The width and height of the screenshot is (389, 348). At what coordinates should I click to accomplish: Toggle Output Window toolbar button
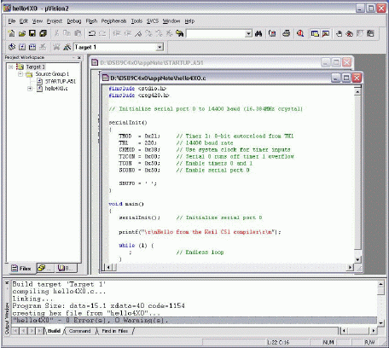pos(326,33)
